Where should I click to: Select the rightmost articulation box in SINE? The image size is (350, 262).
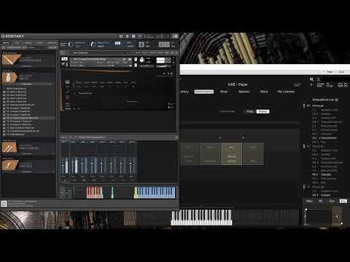pos(253,154)
